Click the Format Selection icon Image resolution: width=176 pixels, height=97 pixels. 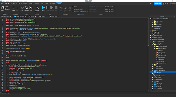point(37,8)
